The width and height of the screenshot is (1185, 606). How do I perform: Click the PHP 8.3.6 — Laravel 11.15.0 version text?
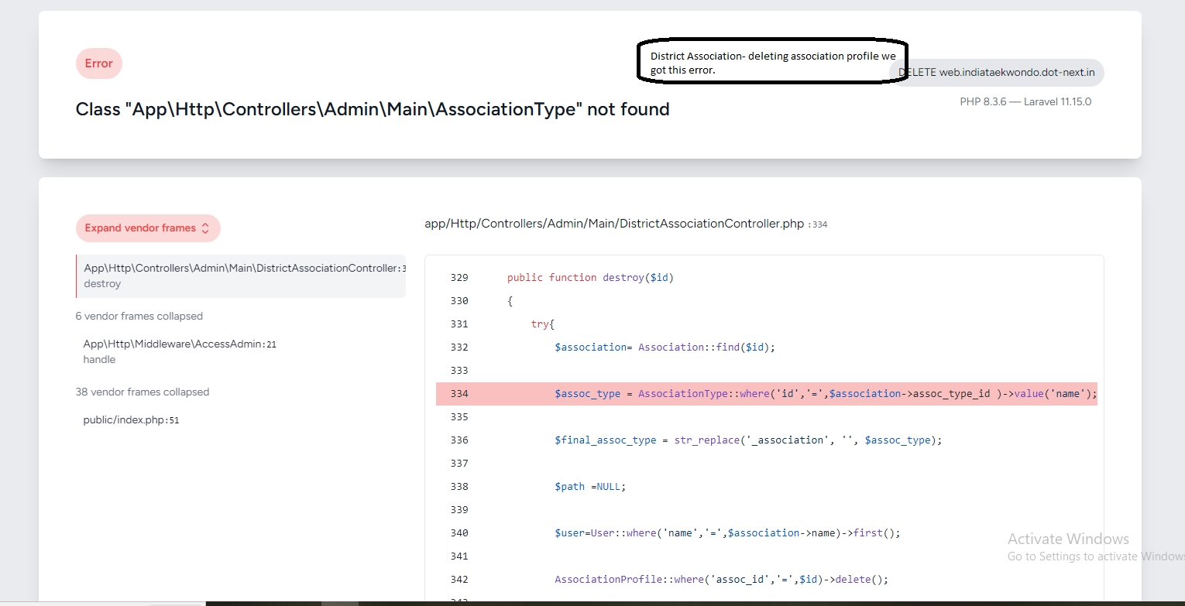click(x=1025, y=101)
